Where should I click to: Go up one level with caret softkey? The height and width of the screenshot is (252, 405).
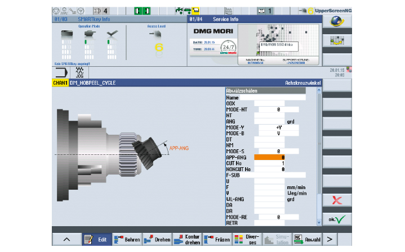66,240
